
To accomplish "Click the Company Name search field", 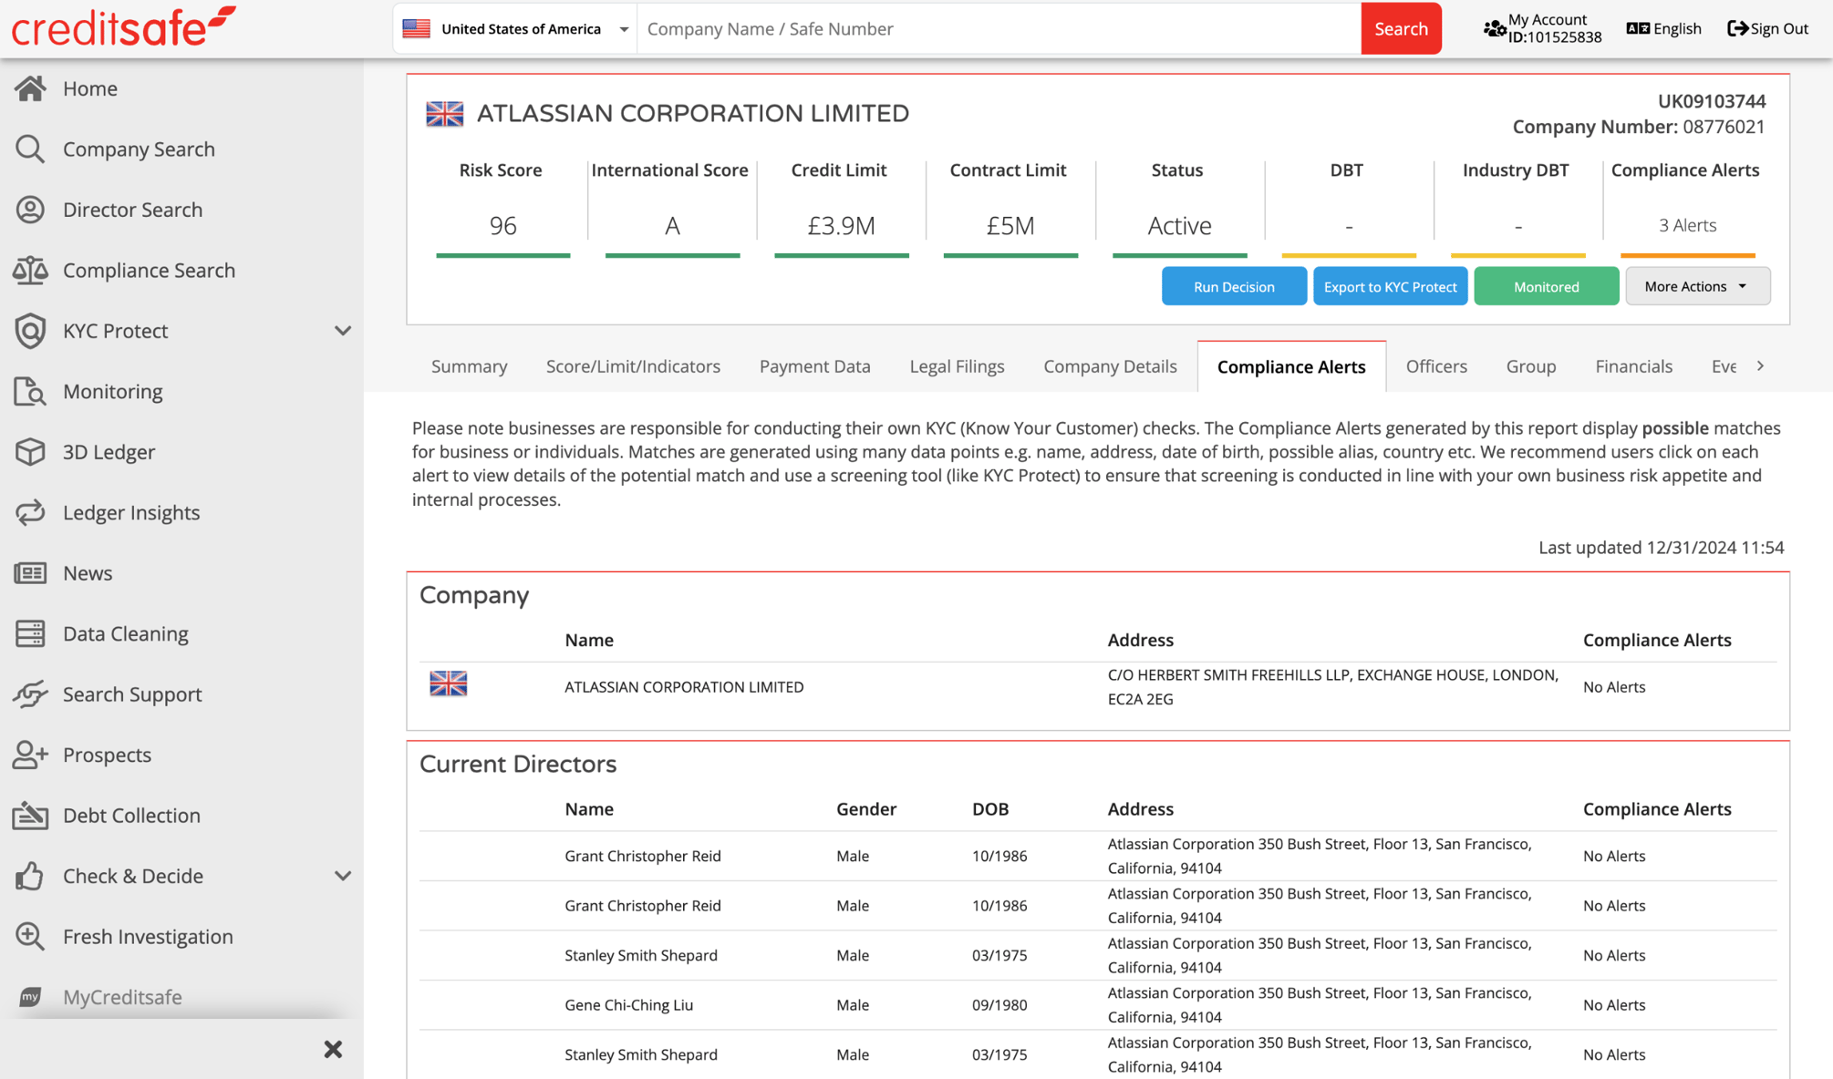I will point(999,28).
